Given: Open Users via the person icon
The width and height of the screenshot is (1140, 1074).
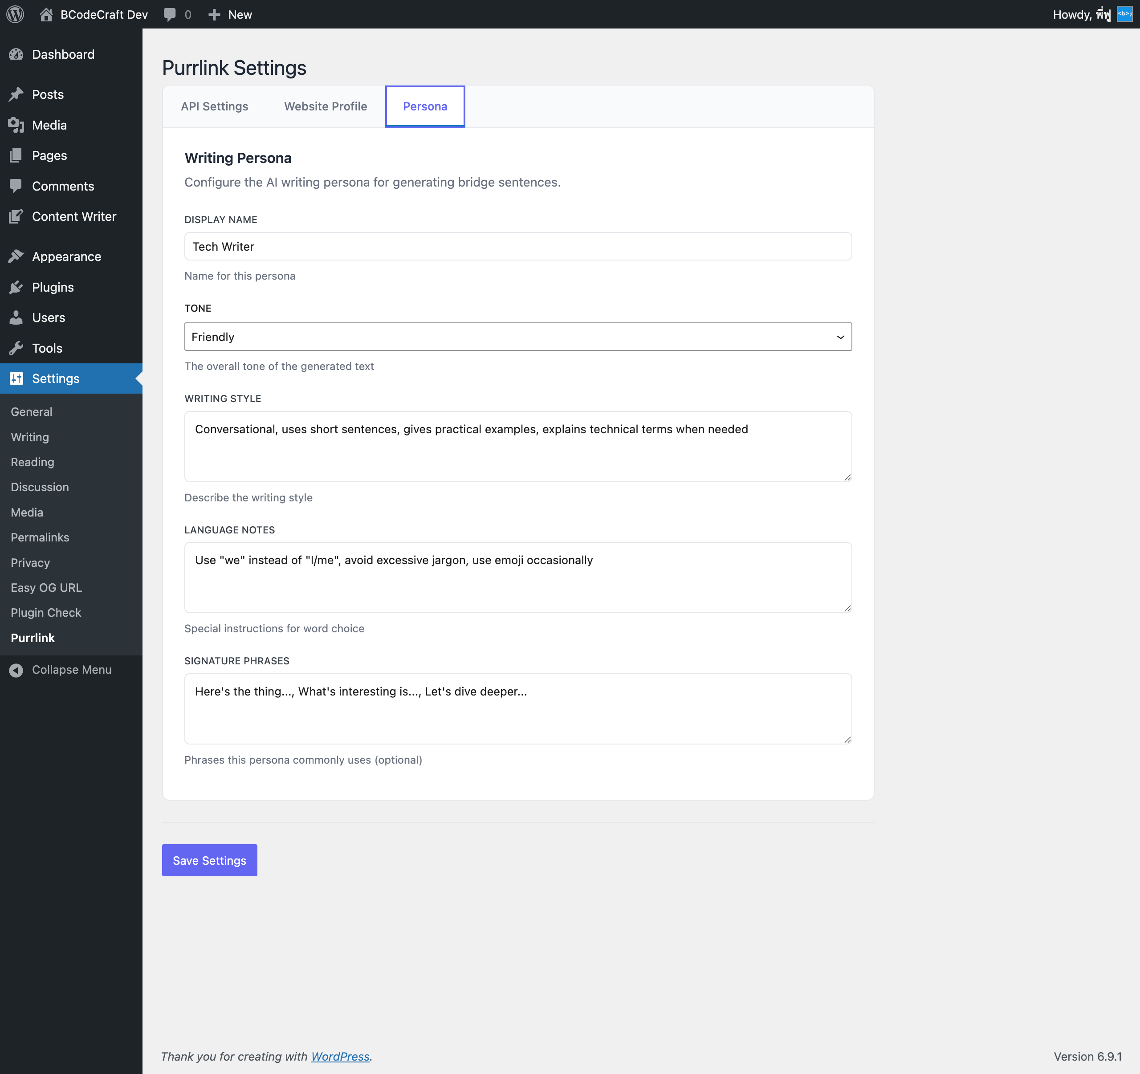Looking at the screenshot, I should tap(16, 317).
